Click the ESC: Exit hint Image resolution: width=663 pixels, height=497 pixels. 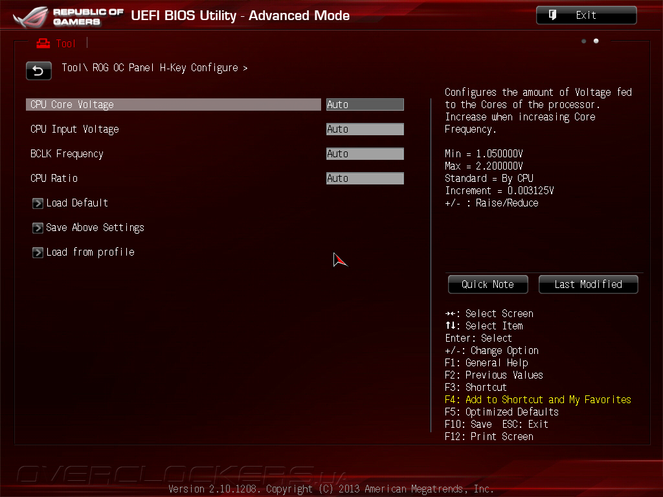[x=525, y=425]
